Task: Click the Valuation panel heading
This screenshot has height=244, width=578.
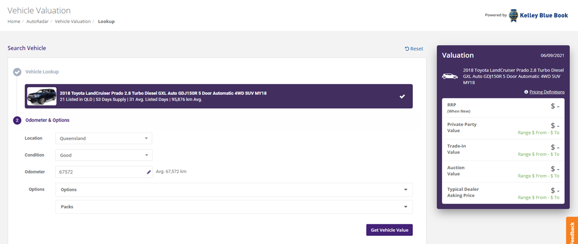Action: 458,56
